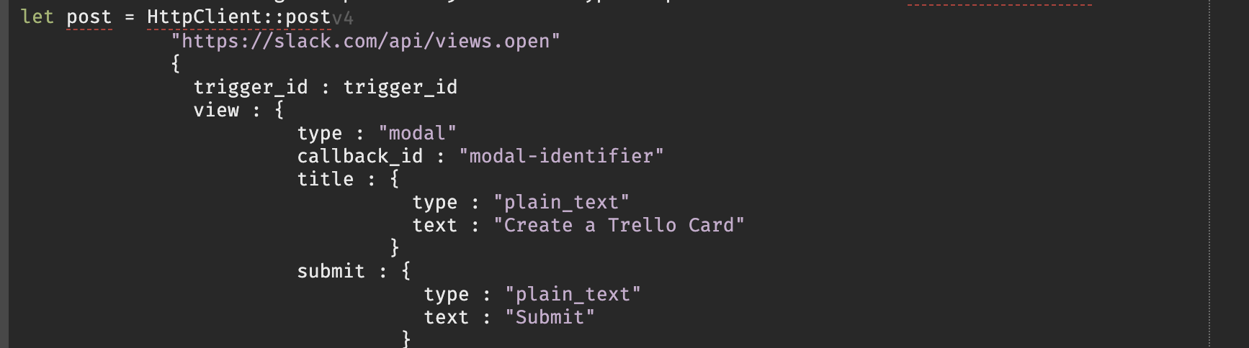Image resolution: width=1249 pixels, height=348 pixels.
Task: Click the "plain_text" string under submit
Action: tap(573, 294)
